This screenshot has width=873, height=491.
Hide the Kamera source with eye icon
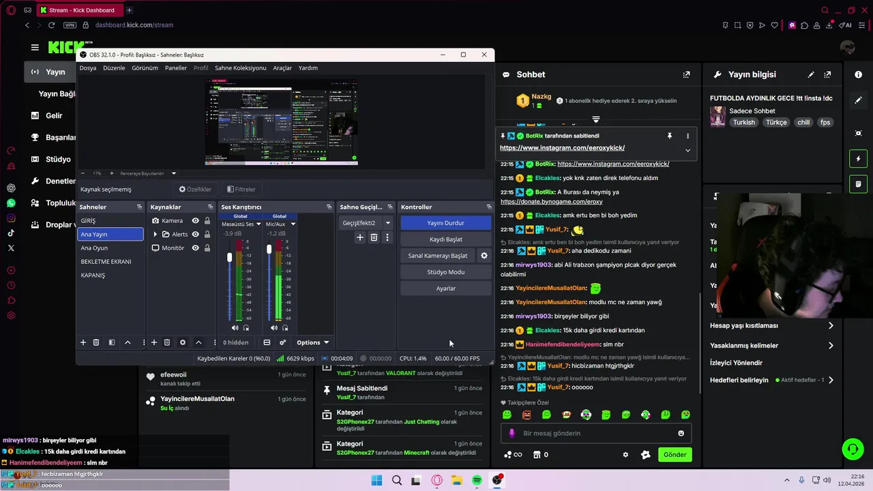coord(196,220)
